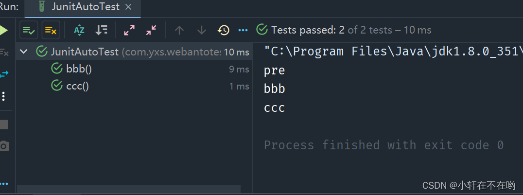The width and height of the screenshot is (523, 195).
Task: Click the horizontal scrollbar under the test tree
Action: (128, 189)
